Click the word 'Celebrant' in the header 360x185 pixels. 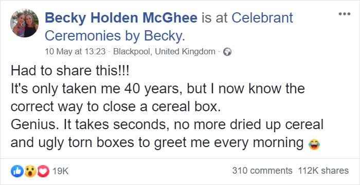[x=262, y=18]
